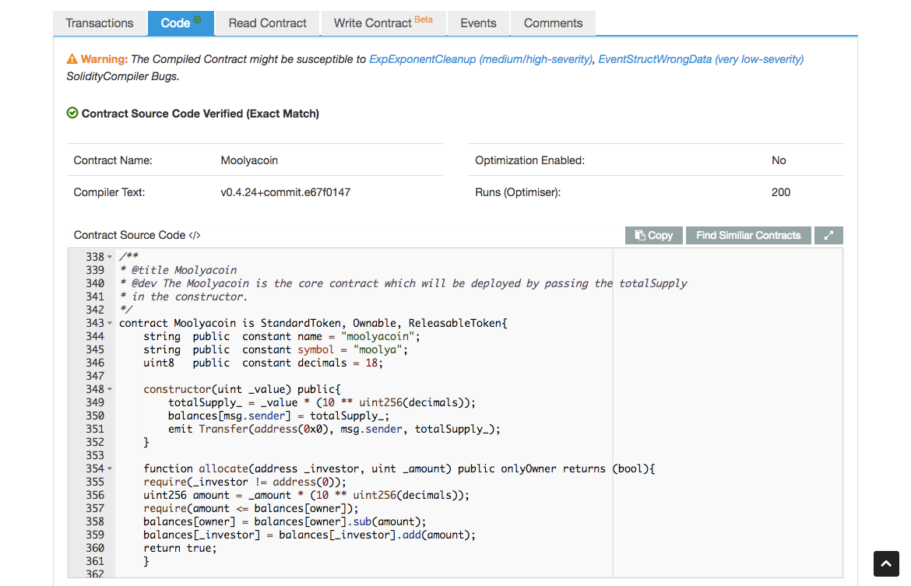This screenshot has width=911, height=586.
Task: Click the green check badge on Code tab
Action: 197,19
